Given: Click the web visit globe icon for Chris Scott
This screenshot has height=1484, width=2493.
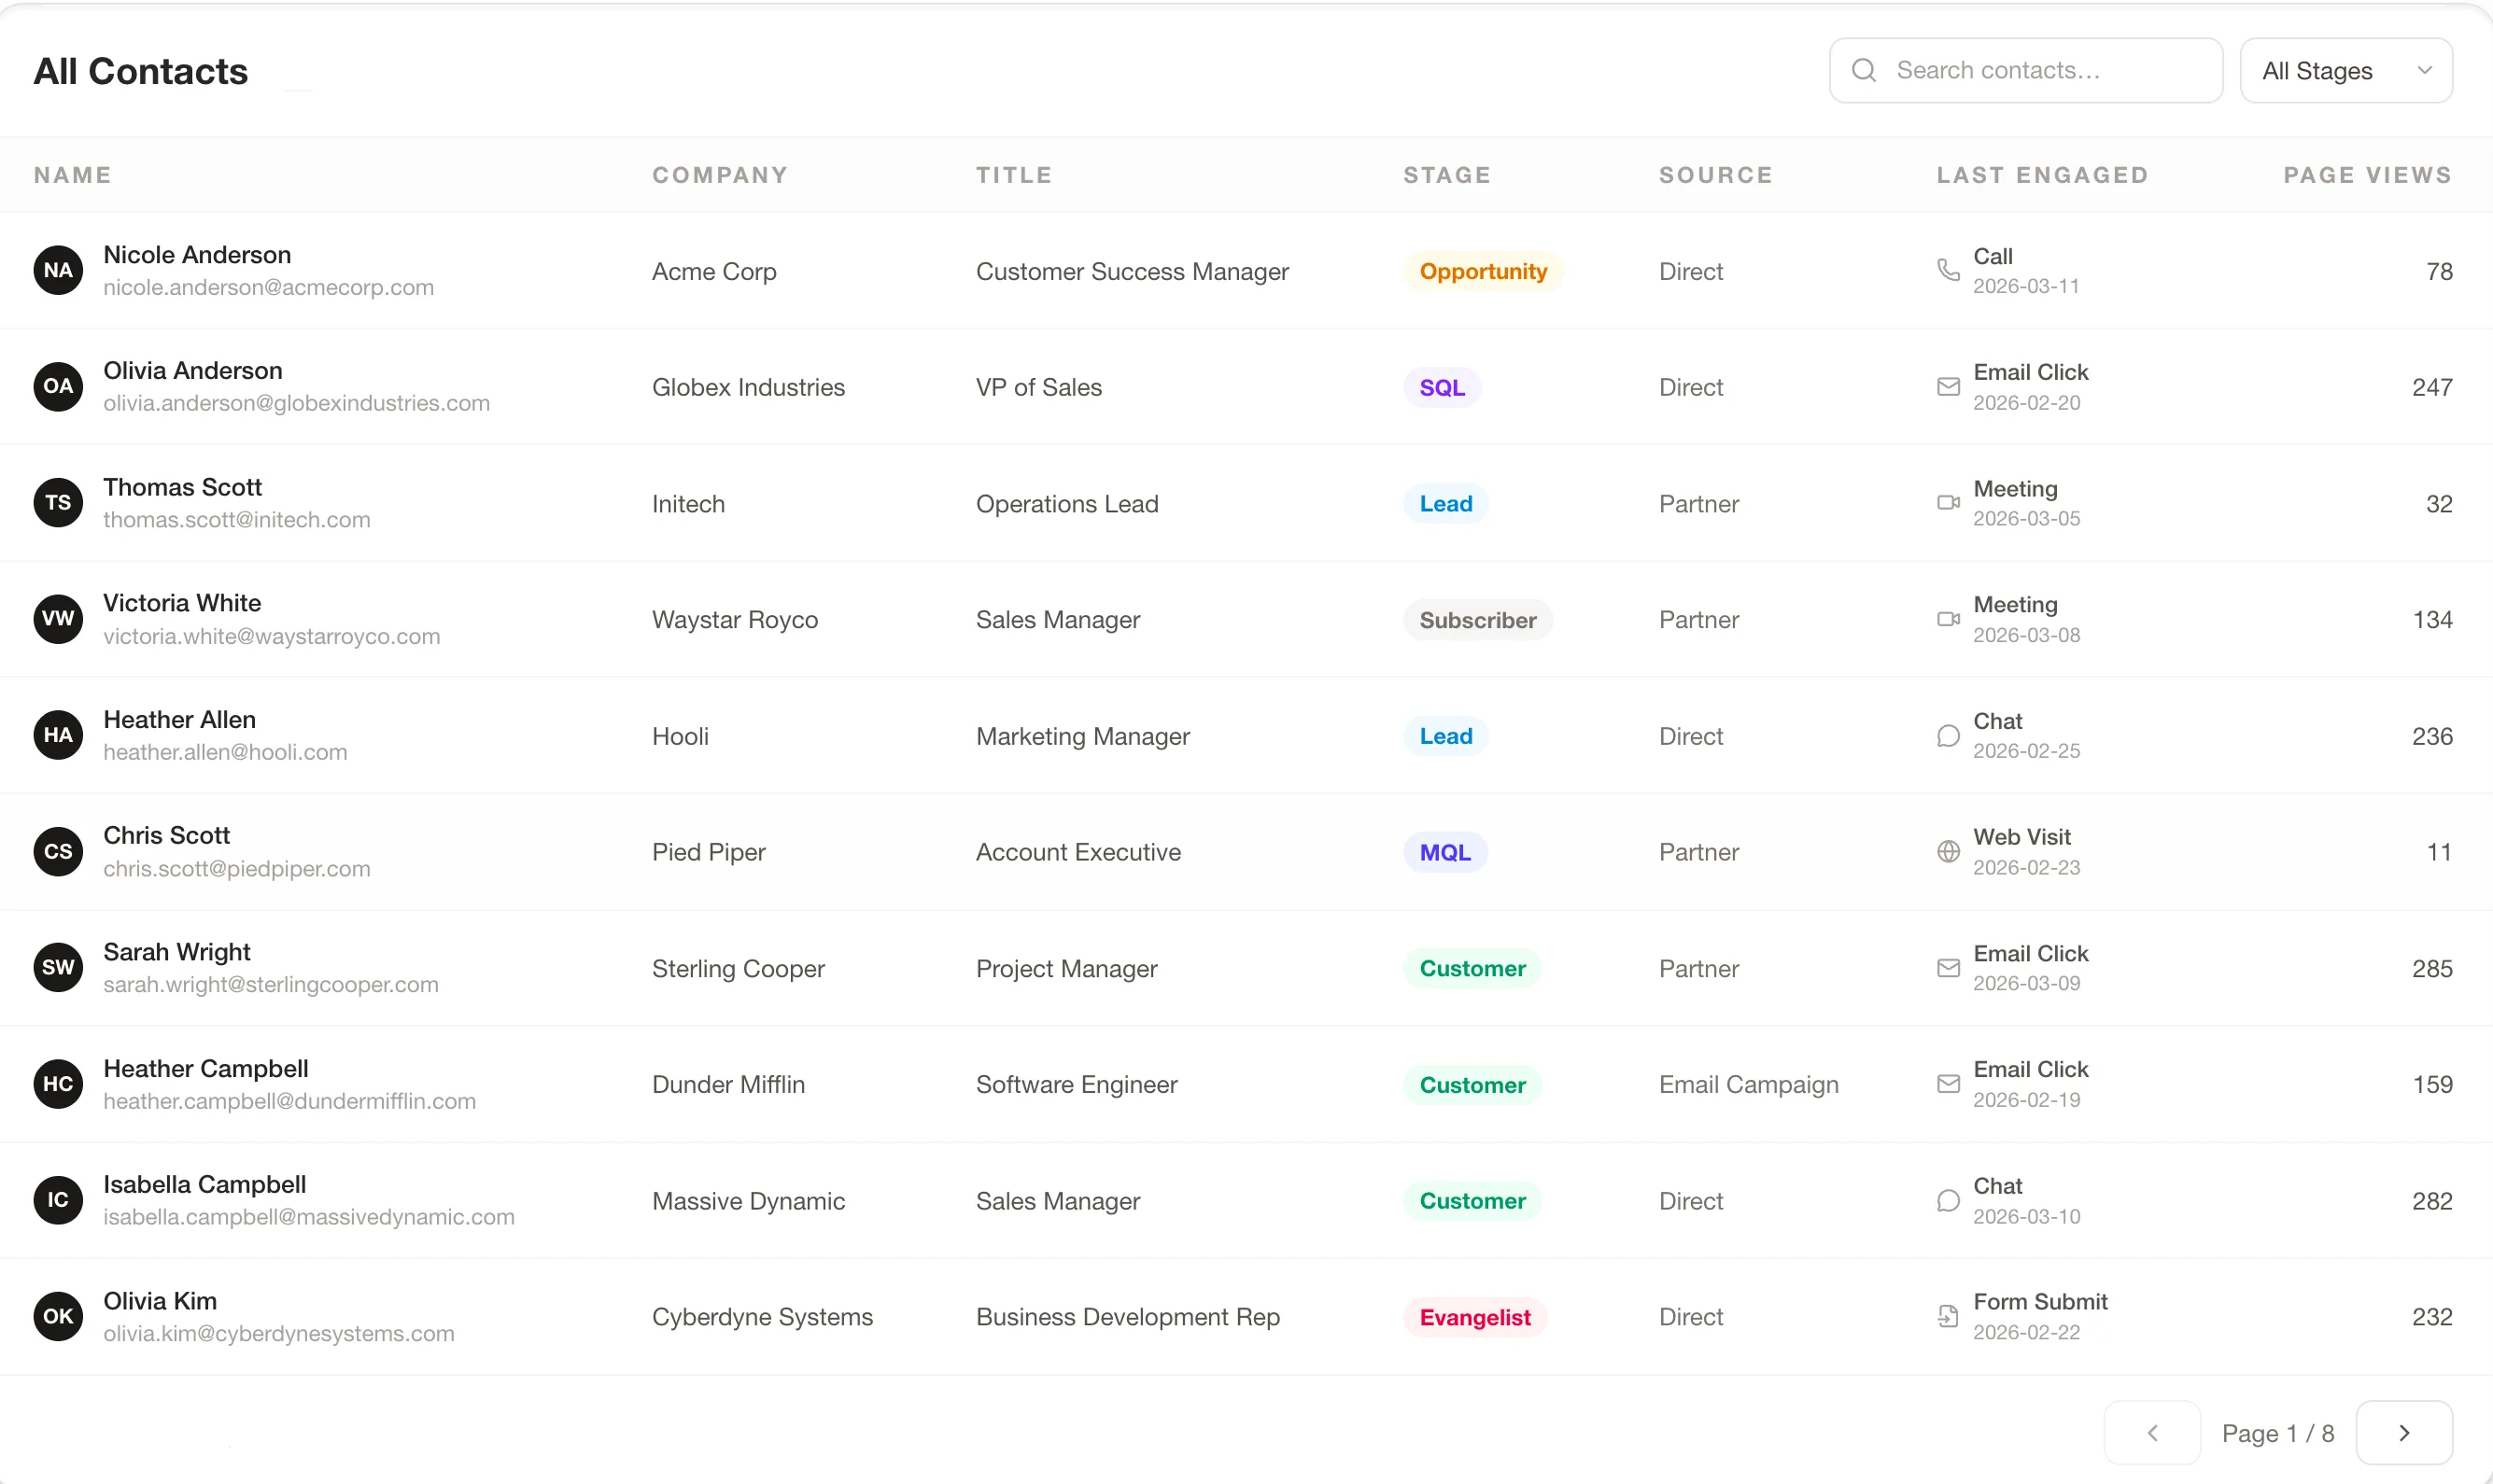Looking at the screenshot, I should (x=1948, y=851).
